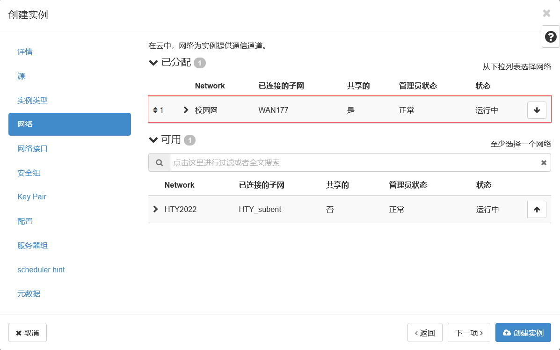This screenshot has height=350, width=560.
Task: Expand details of the 校园网 row
Action: coord(186,109)
